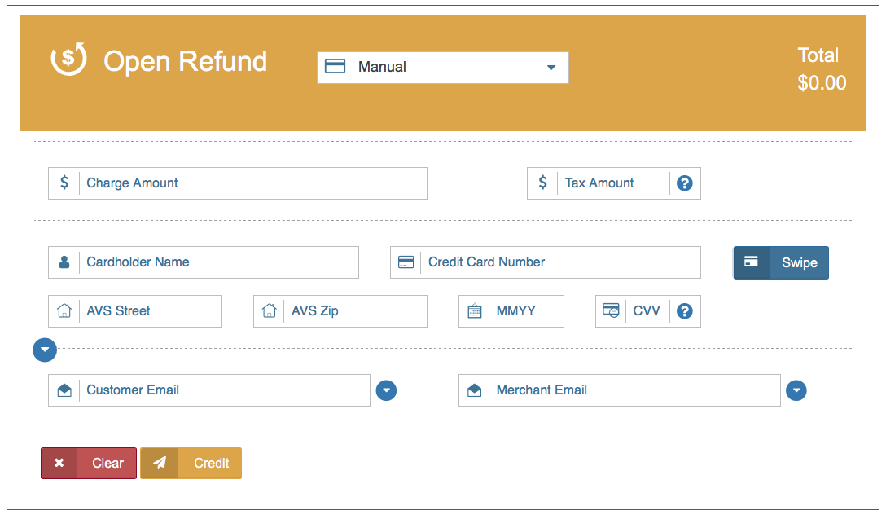Expand the Merchant Email options arrow

tap(796, 390)
